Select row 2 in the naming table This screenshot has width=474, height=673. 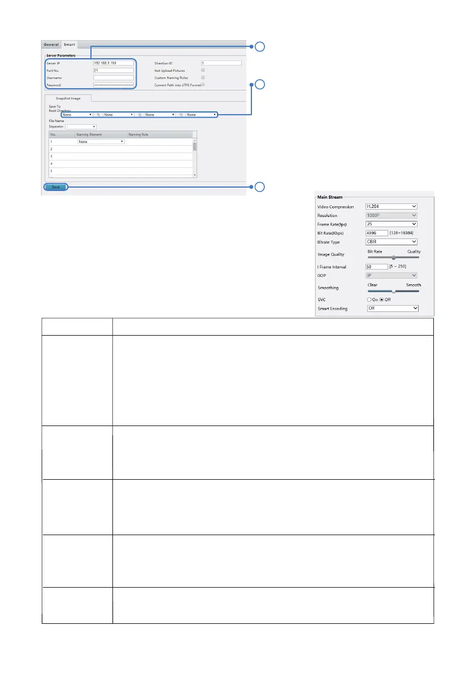pos(121,149)
